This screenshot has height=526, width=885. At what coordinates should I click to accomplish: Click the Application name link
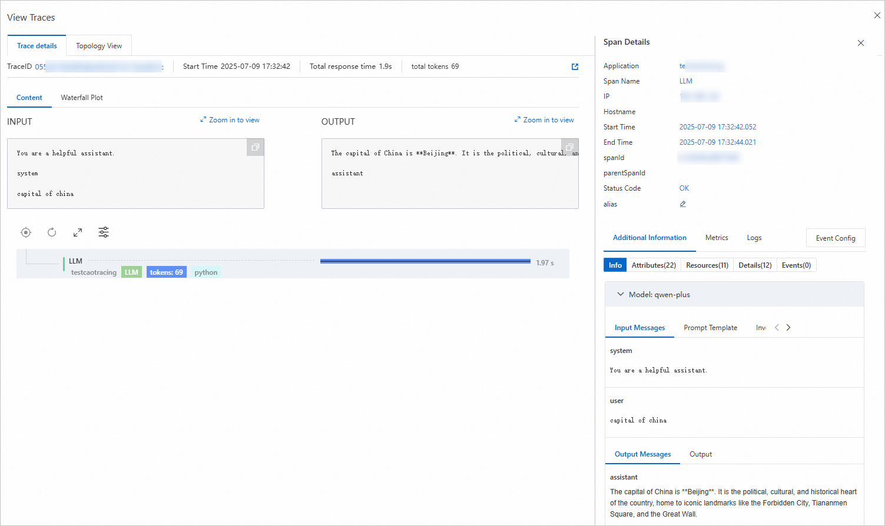702,66
